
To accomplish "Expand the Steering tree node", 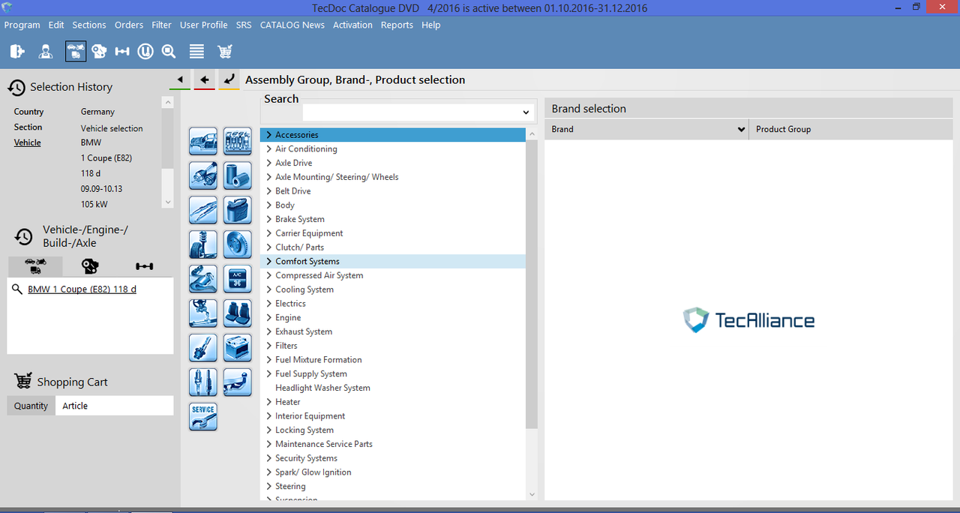I will point(268,486).
